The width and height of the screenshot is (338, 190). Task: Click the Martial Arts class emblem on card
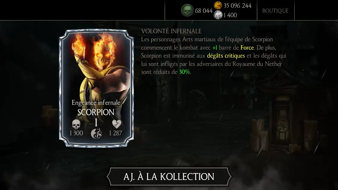96,133
